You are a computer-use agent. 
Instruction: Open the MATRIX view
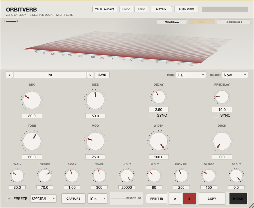[161, 9]
